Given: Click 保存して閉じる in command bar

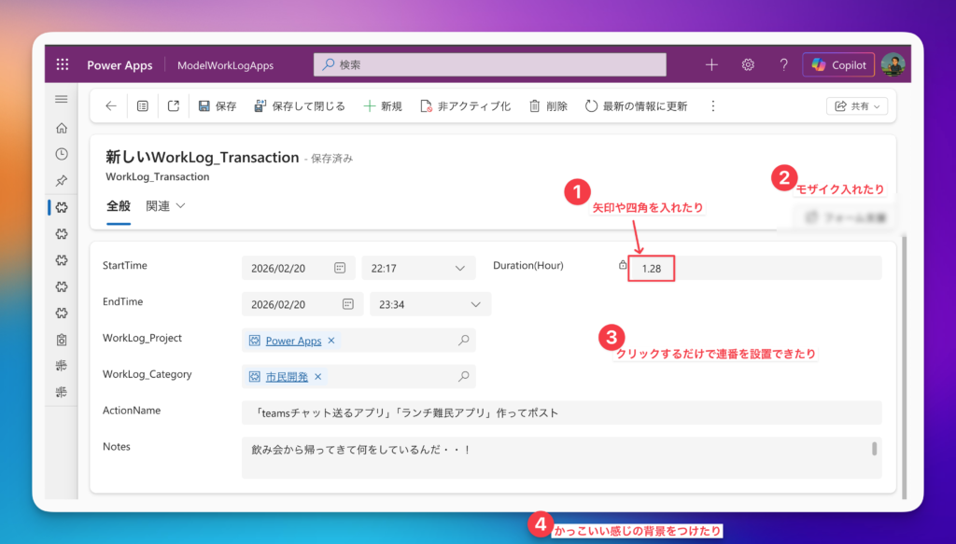Looking at the screenshot, I should pos(300,106).
